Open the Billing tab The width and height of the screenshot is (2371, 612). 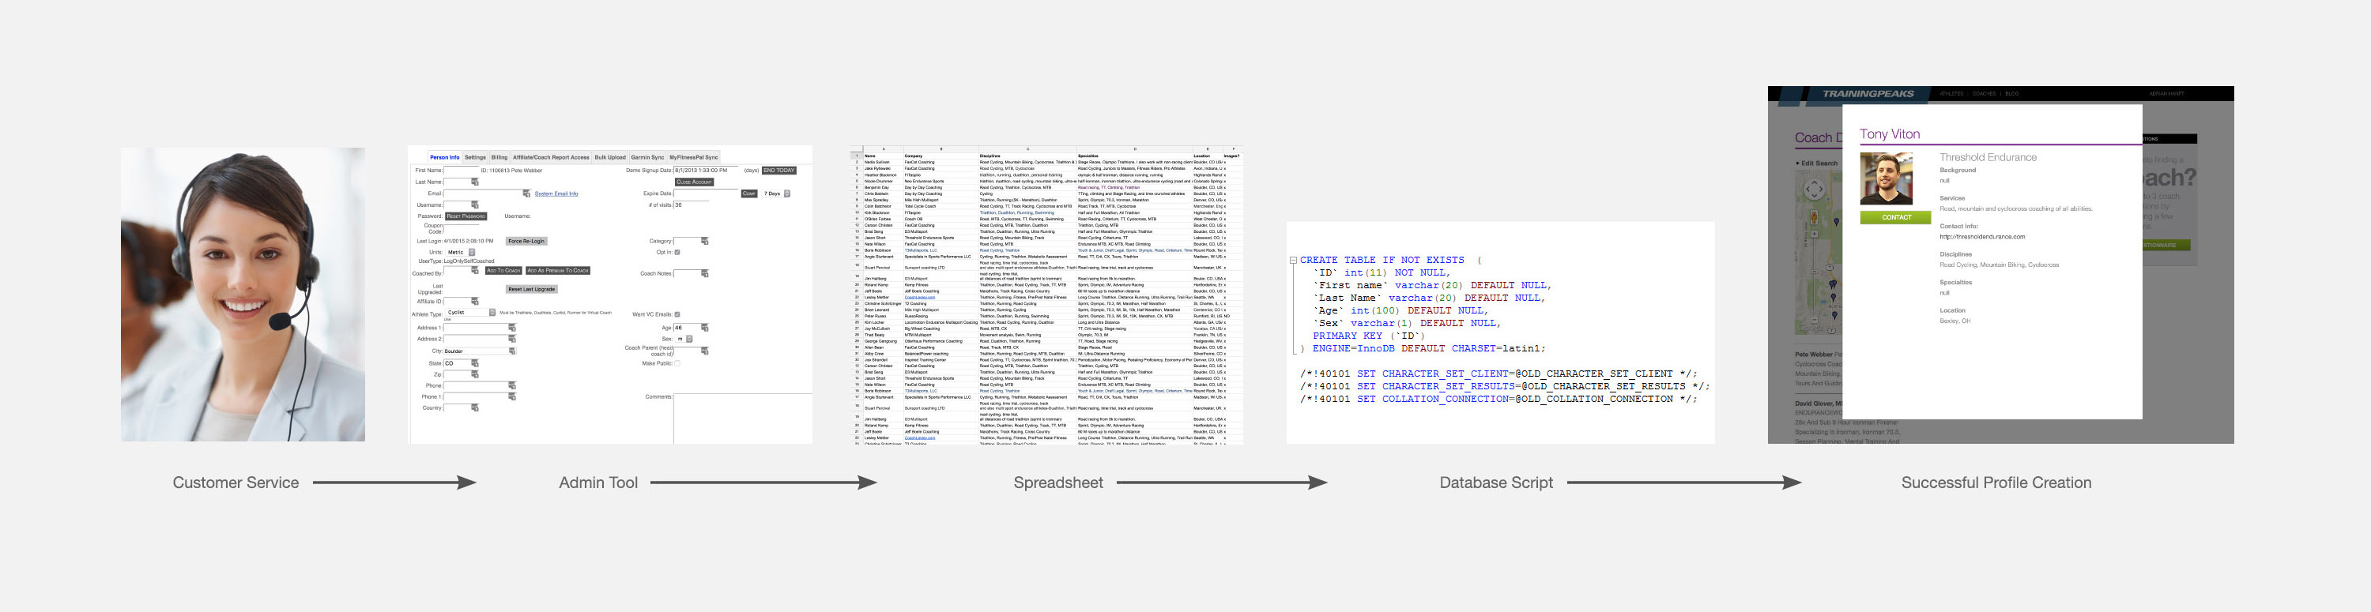pyautogui.click(x=499, y=157)
